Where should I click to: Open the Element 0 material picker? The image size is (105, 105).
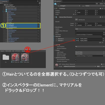(103, 39)
